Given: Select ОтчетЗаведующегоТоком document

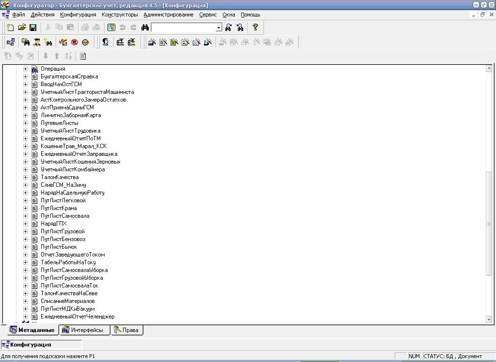Looking at the screenshot, I should click(73, 255).
